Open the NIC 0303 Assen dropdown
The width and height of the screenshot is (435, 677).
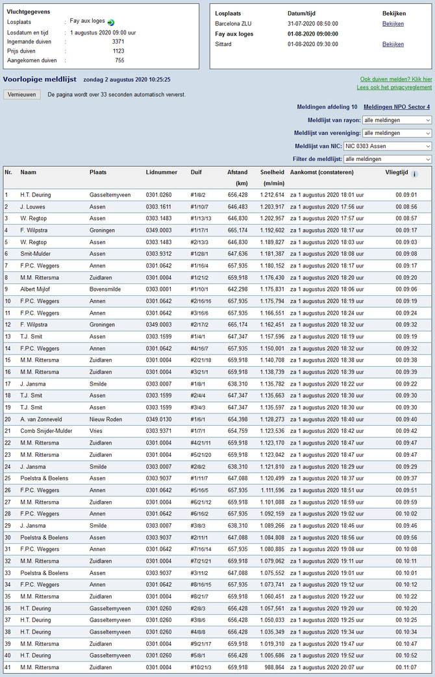pos(388,146)
